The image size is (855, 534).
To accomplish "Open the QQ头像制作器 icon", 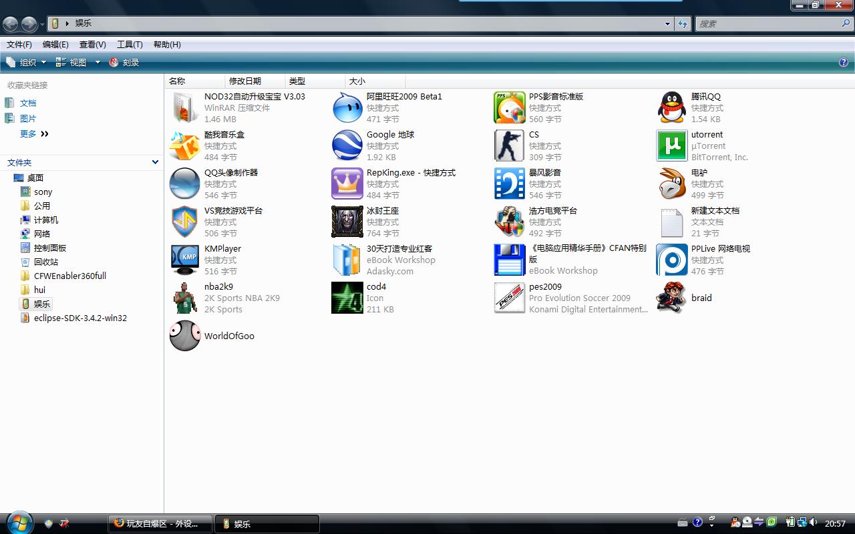I will pyautogui.click(x=184, y=184).
